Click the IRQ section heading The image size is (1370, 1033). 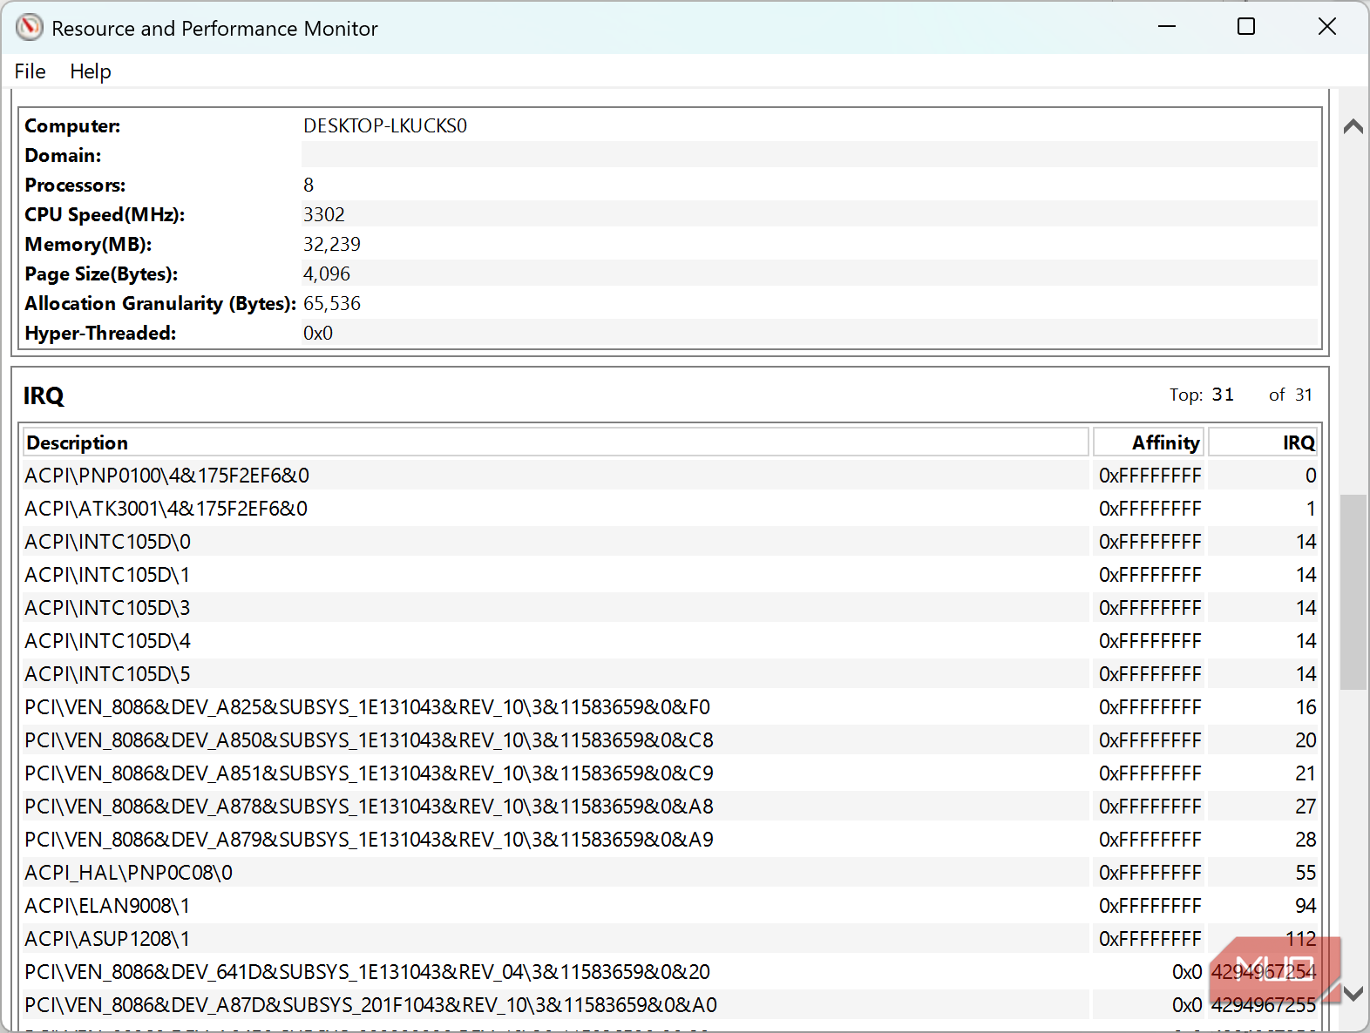[44, 396]
